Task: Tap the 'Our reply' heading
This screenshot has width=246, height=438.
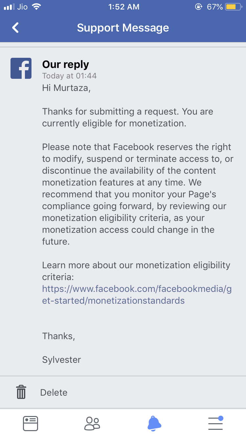Action: (x=66, y=64)
